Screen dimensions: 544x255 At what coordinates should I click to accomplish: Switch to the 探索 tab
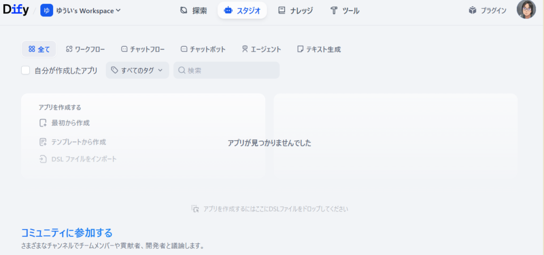[193, 10]
